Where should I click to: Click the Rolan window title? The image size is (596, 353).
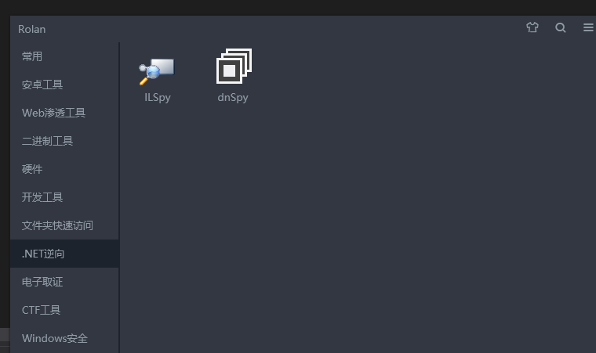pyautogui.click(x=32, y=29)
